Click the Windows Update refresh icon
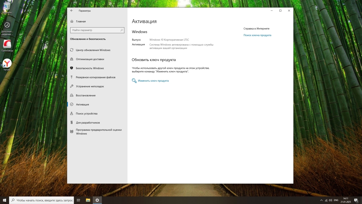Viewport: 362px width, 204px height. (72, 50)
